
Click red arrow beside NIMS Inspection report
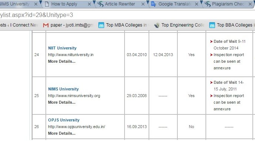211,96
